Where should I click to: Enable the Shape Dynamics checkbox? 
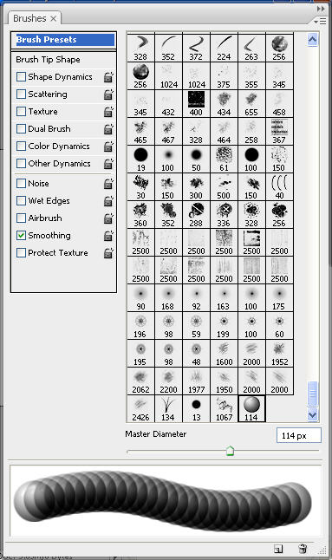(22, 77)
